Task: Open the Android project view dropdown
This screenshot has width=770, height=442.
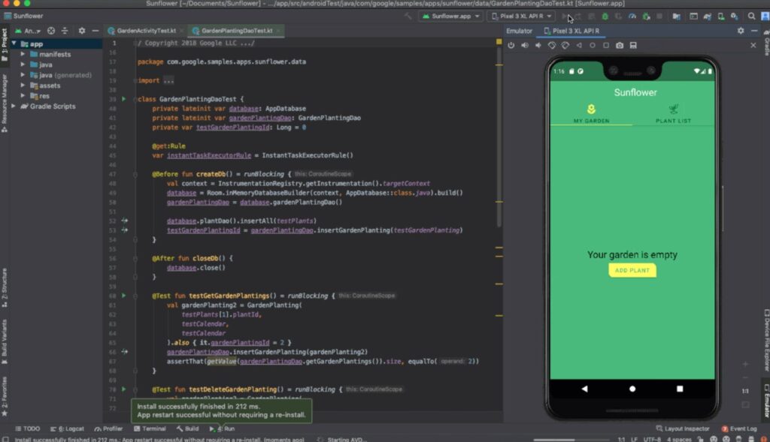Action: pyautogui.click(x=28, y=30)
